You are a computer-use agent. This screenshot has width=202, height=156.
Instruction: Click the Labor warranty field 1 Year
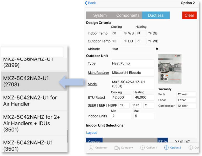click(x=186, y=100)
